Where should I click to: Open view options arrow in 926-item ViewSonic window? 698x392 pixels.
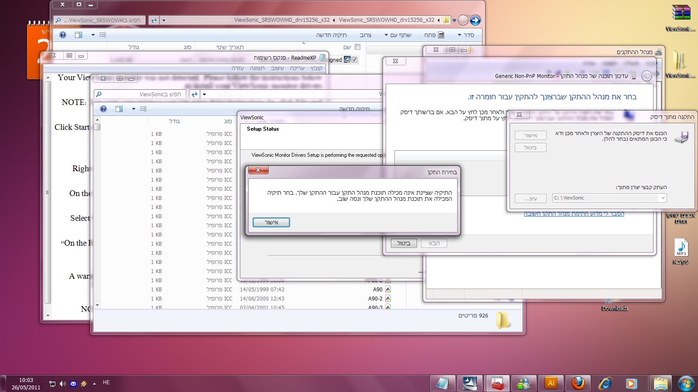(x=133, y=109)
